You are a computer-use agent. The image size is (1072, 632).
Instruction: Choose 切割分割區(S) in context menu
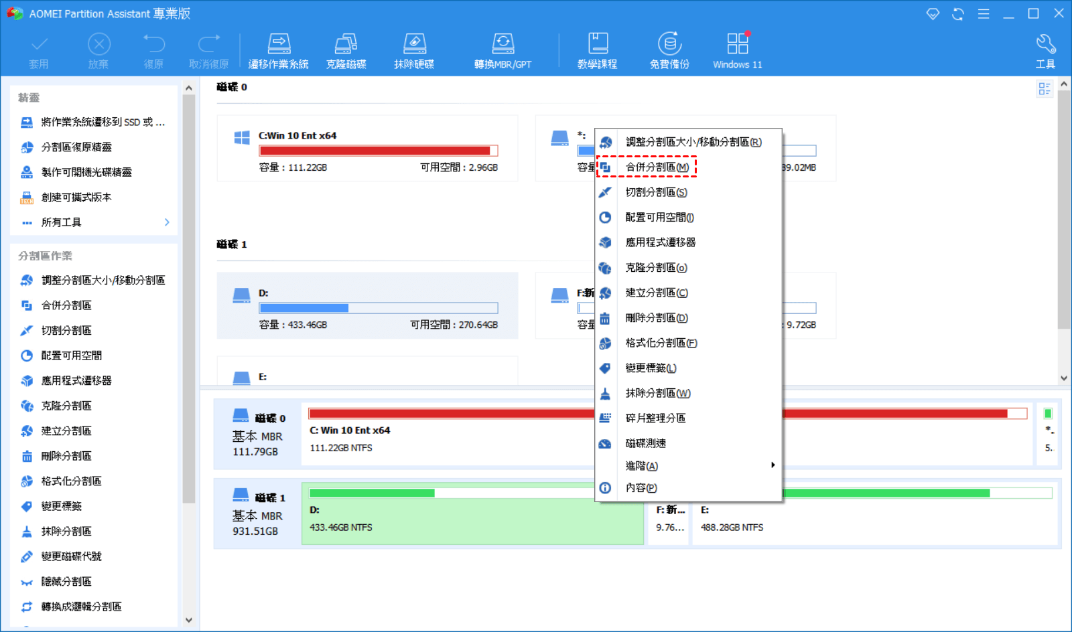[688, 192]
